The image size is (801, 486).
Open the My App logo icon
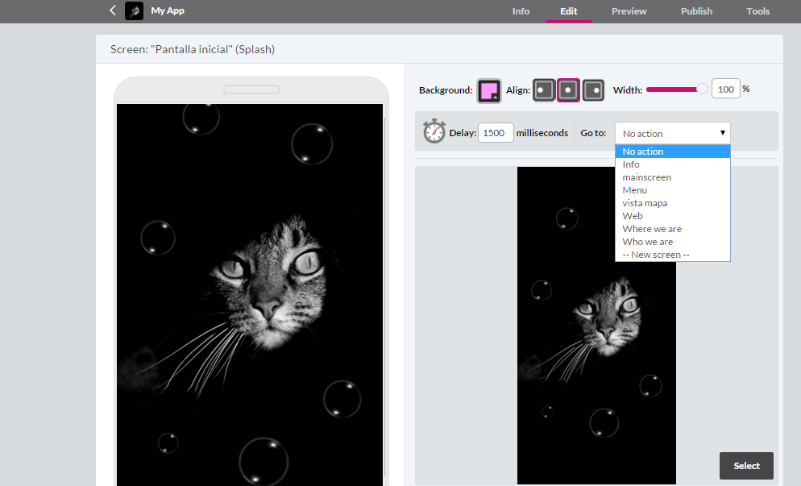tap(134, 10)
